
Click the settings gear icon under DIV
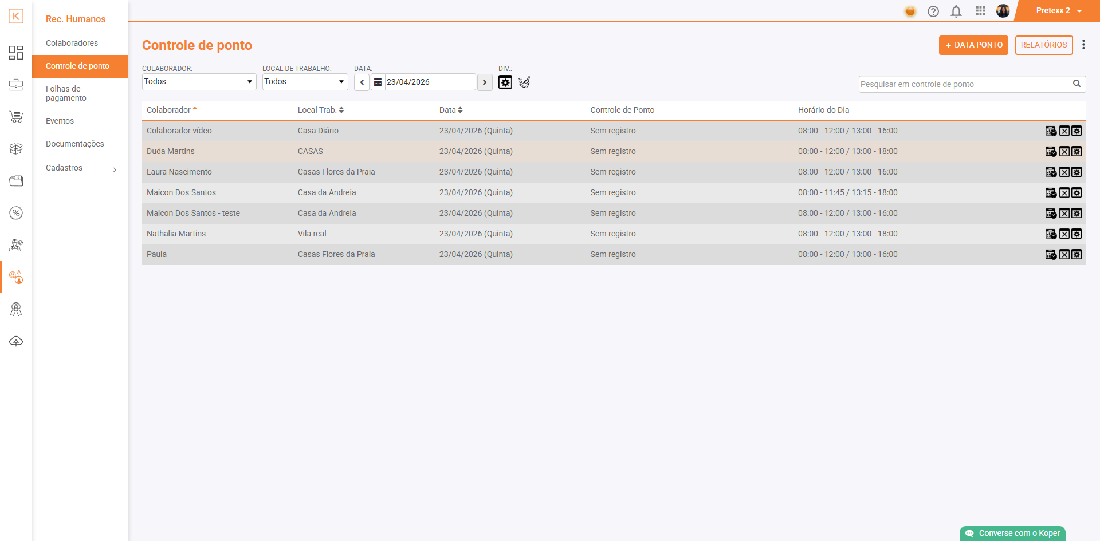point(505,82)
